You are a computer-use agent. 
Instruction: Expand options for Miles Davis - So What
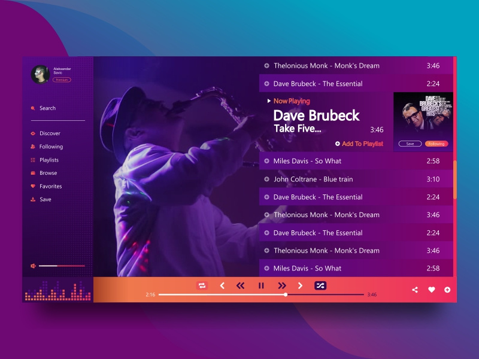[267, 161]
